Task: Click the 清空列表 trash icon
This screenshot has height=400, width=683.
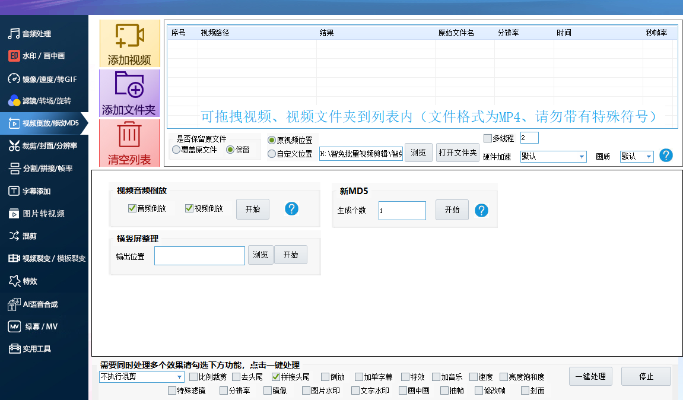Action: [x=129, y=135]
